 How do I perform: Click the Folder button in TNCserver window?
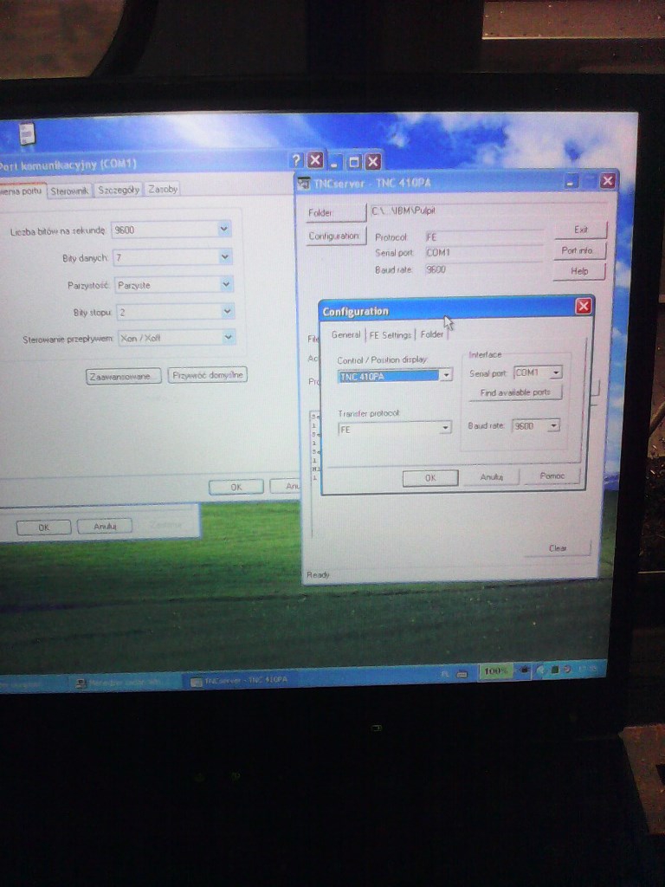click(x=336, y=213)
